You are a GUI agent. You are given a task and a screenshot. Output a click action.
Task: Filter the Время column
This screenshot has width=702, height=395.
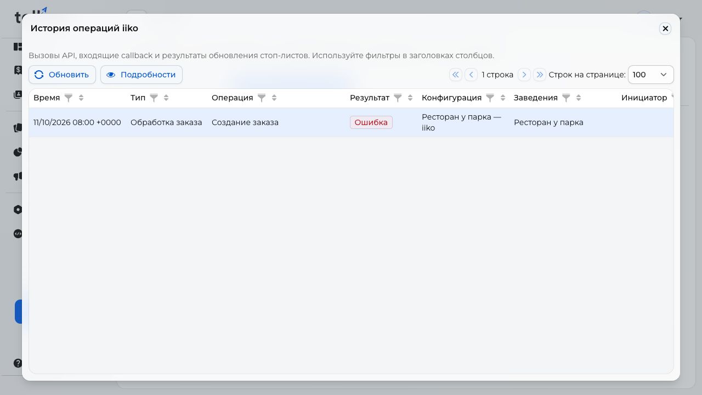(x=69, y=98)
